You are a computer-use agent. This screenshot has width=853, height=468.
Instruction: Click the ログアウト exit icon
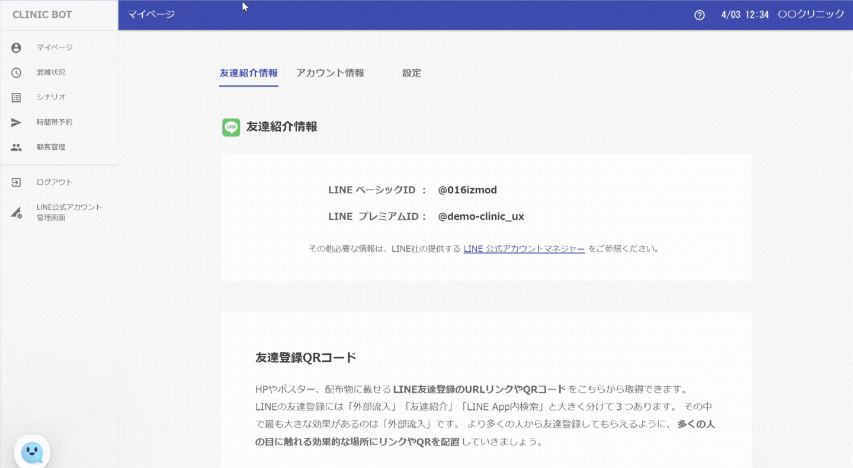pos(16,182)
